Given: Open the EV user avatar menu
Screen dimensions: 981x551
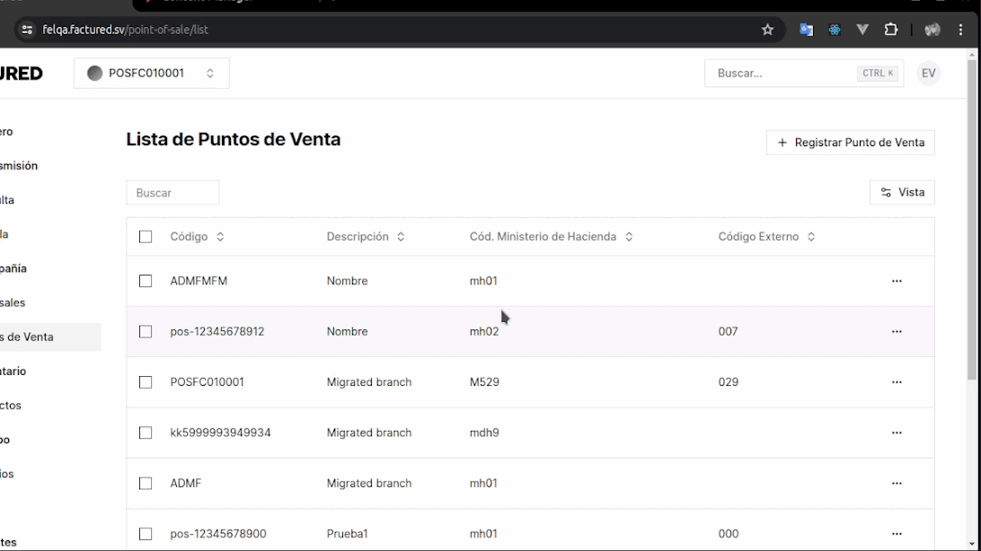Looking at the screenshot, I should click(x=929, y=73).
